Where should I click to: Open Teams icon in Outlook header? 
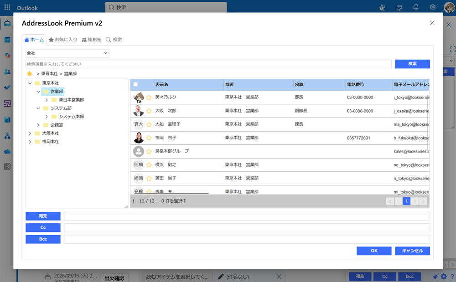383,8
